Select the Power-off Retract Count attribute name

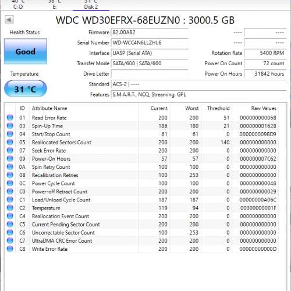point(60,191)
